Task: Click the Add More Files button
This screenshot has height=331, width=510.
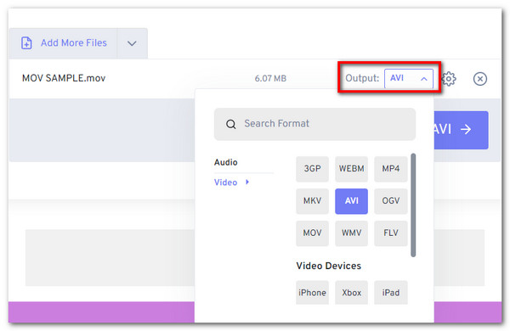Action: (63, 43)
